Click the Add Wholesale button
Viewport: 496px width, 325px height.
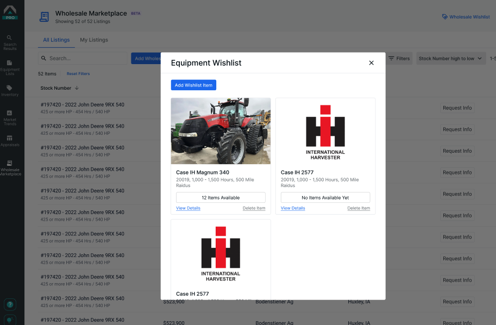coord(146,58)
